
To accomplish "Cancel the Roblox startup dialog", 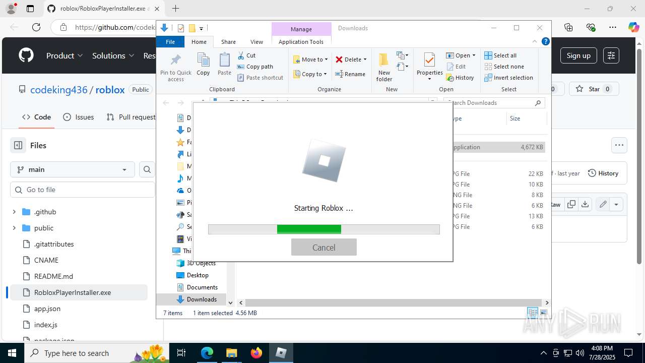I will click(x=324, y=247).
